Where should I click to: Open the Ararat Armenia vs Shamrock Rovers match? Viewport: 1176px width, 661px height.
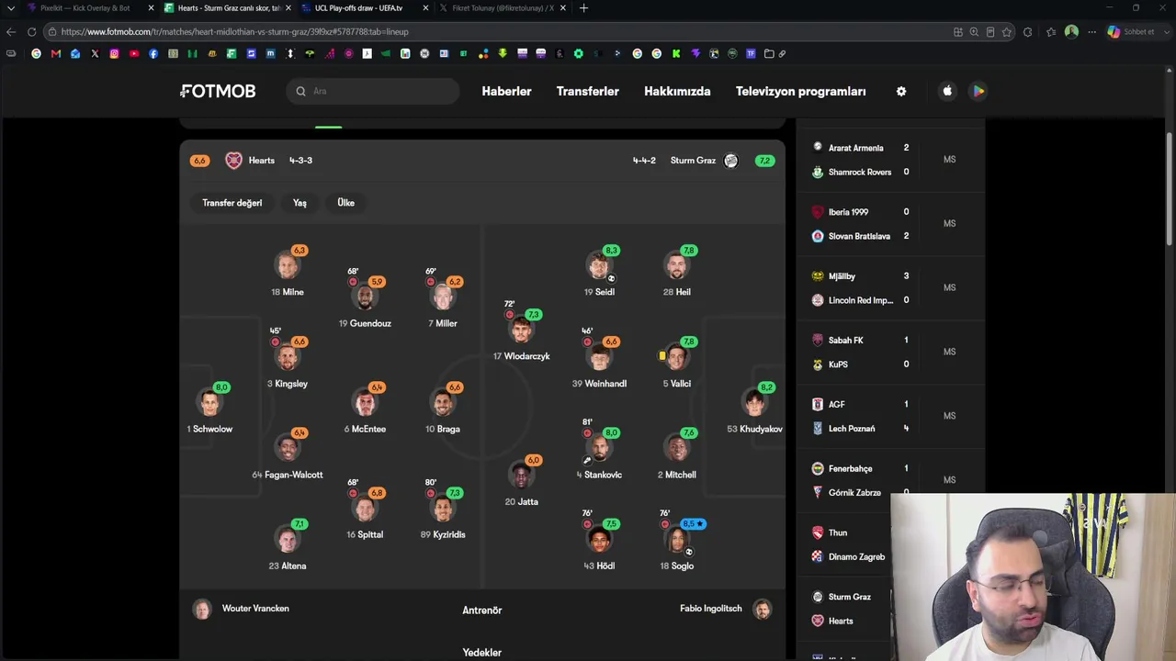coord(890,160)
